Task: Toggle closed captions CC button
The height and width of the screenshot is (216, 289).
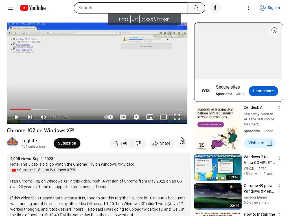Action: point(123,117)
